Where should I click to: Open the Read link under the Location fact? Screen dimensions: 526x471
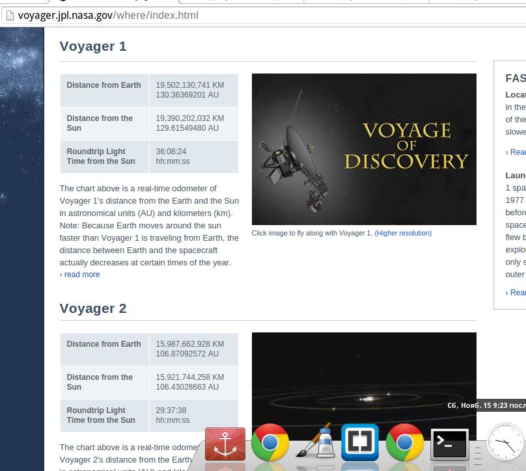coord(516,152)
